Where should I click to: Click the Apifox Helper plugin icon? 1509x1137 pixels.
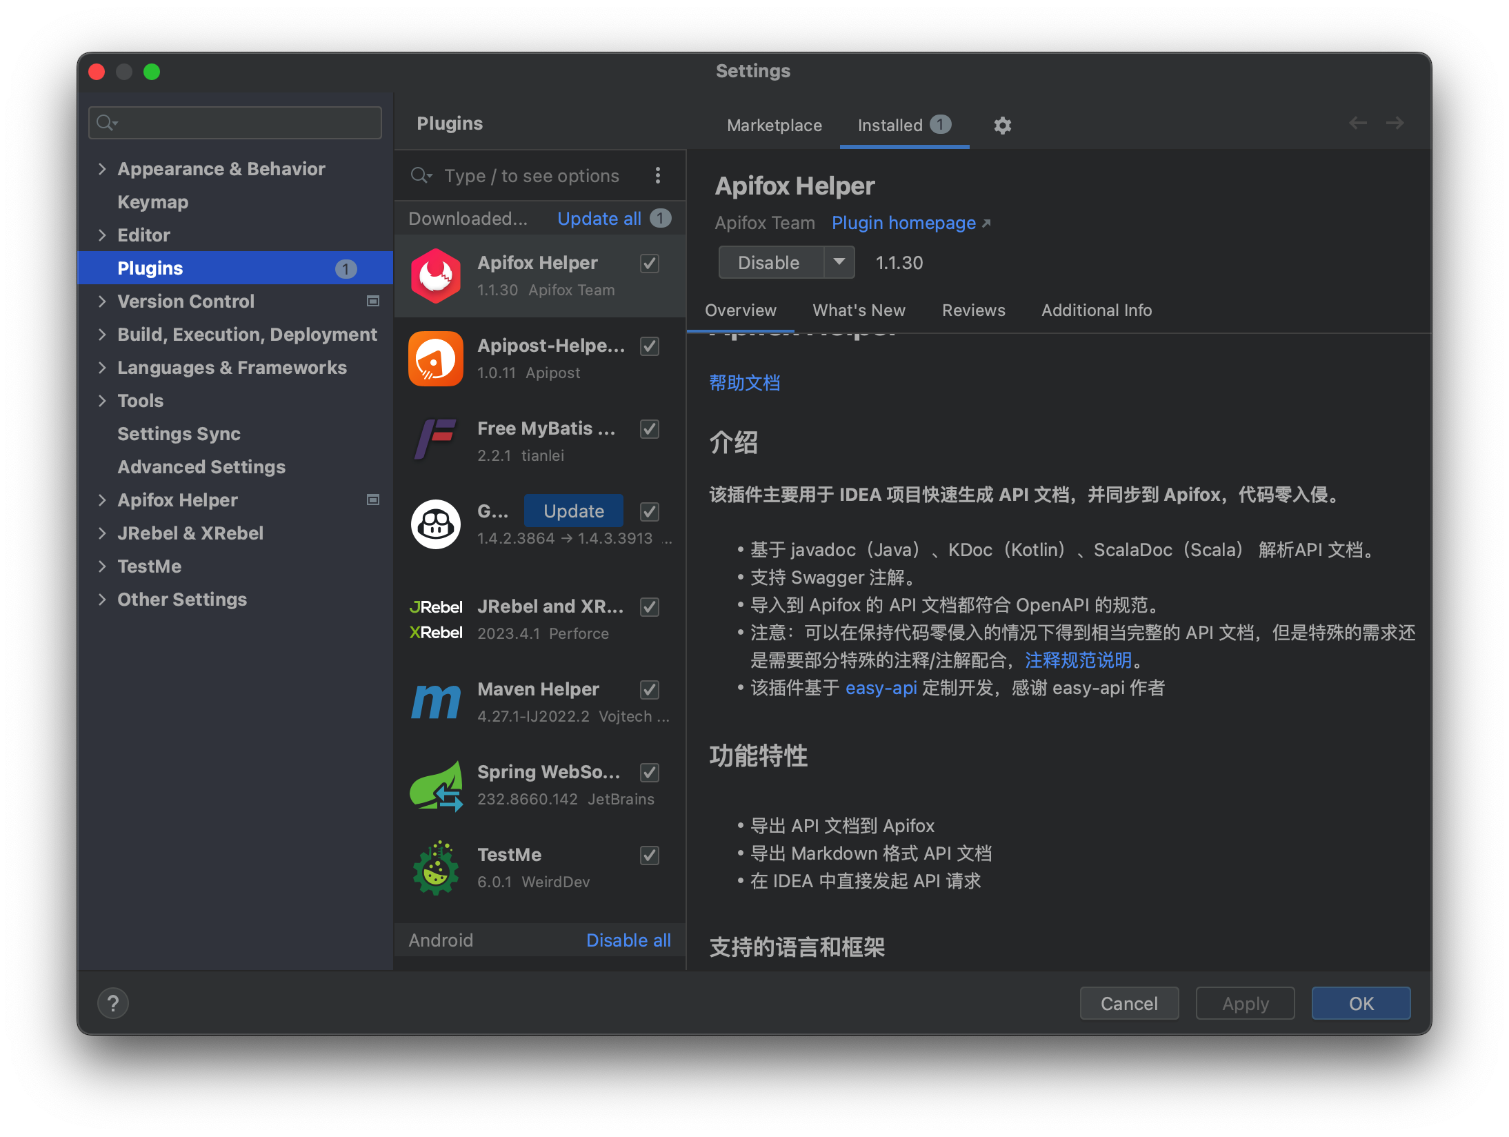pos(436,276)
